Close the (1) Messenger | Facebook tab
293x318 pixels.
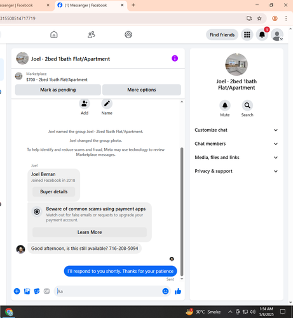coord(122,5)
